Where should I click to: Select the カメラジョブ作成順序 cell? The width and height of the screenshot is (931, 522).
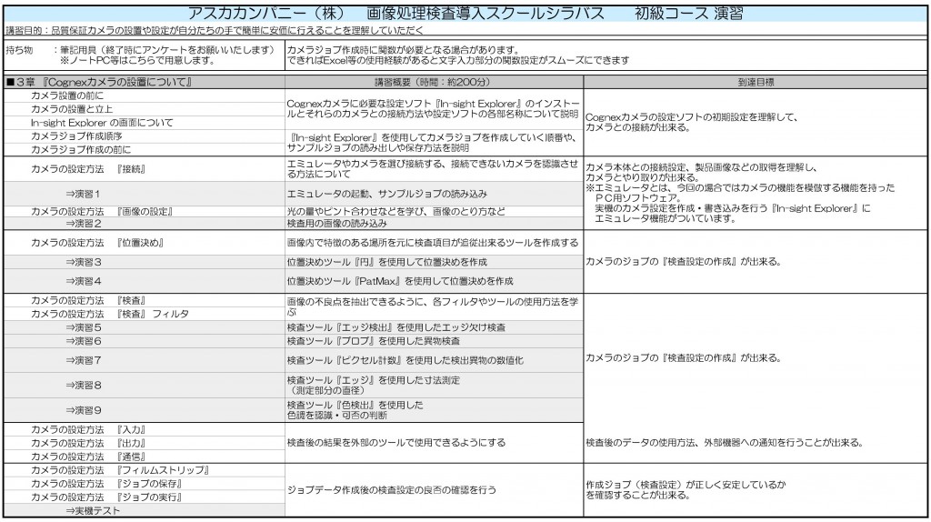click(75, 136)
